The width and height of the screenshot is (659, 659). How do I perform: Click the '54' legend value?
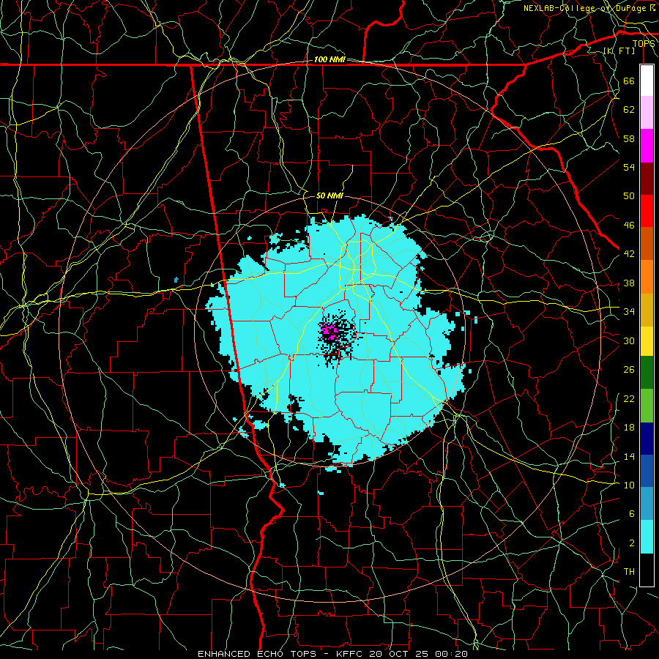pos(629,167)
